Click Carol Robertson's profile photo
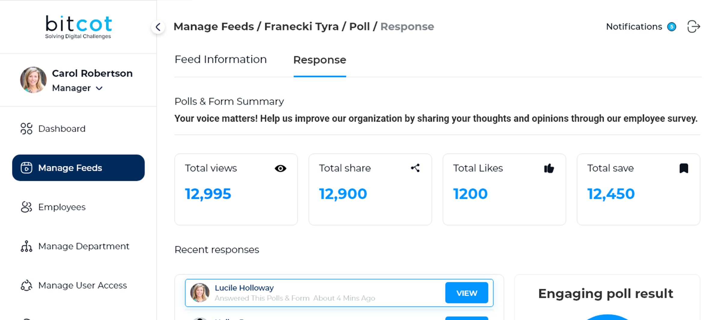Image resolution: width=721 pixels, height=320 pixels. coord(33,80)
